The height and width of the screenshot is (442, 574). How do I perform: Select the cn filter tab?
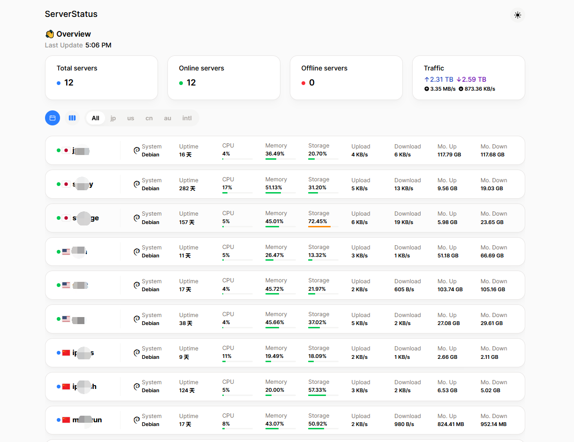[149, 118]
